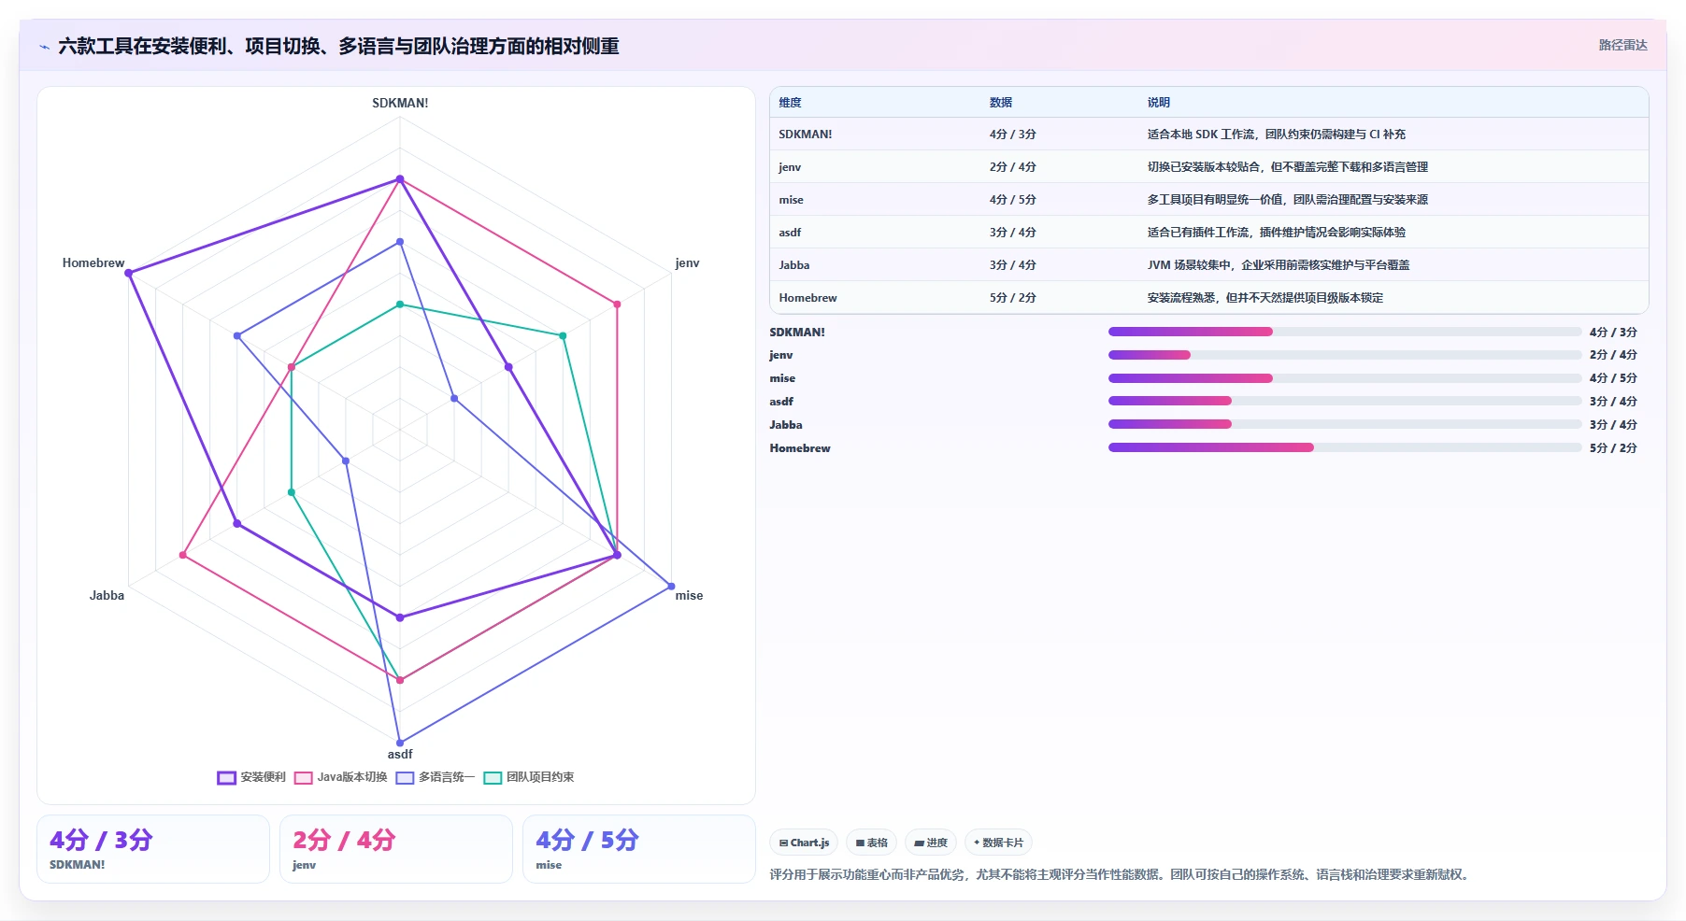1686x921 pixels.
Task: Click the description starting 安装流程熟悉
Action: click(x=1265, y=298)
